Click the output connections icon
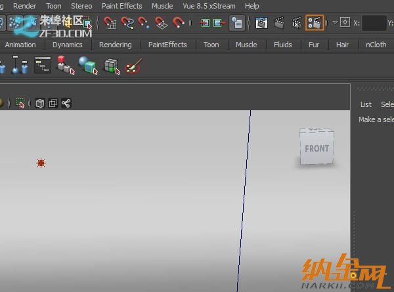This screenshot has height=292, width=394. (x=219, y=23)
